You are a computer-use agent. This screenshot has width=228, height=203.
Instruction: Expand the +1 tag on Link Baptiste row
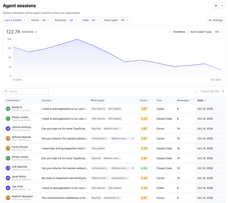(x=133, y=168)
